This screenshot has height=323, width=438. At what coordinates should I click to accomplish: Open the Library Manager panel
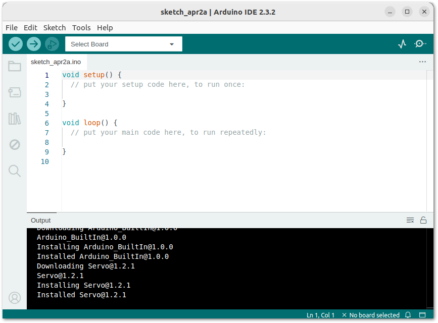pyautogui.click(x=15, y=119)
